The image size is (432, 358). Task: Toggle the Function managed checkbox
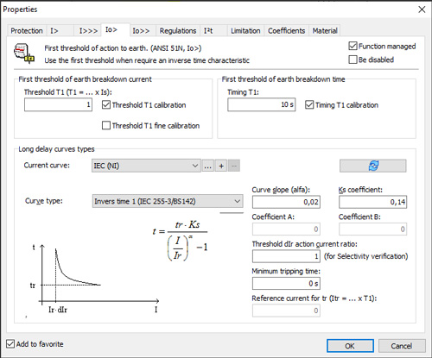tap(353, 46)
